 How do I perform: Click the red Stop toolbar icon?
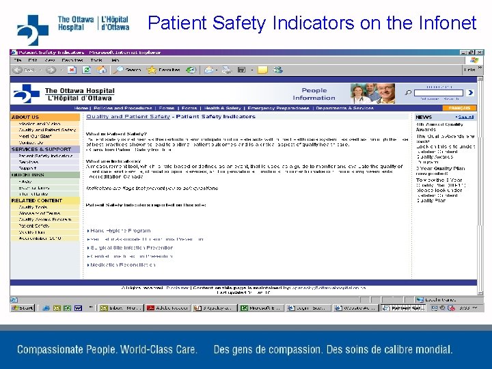point(72,70)
